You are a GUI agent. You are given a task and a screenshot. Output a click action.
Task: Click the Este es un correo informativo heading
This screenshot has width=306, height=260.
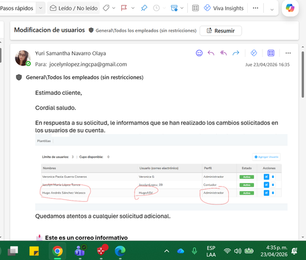coord(86,238)
